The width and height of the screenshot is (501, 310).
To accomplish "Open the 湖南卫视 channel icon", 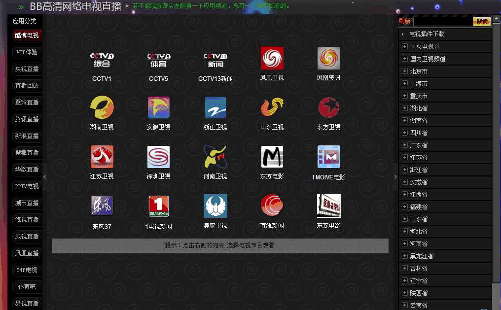I will 102,107.
